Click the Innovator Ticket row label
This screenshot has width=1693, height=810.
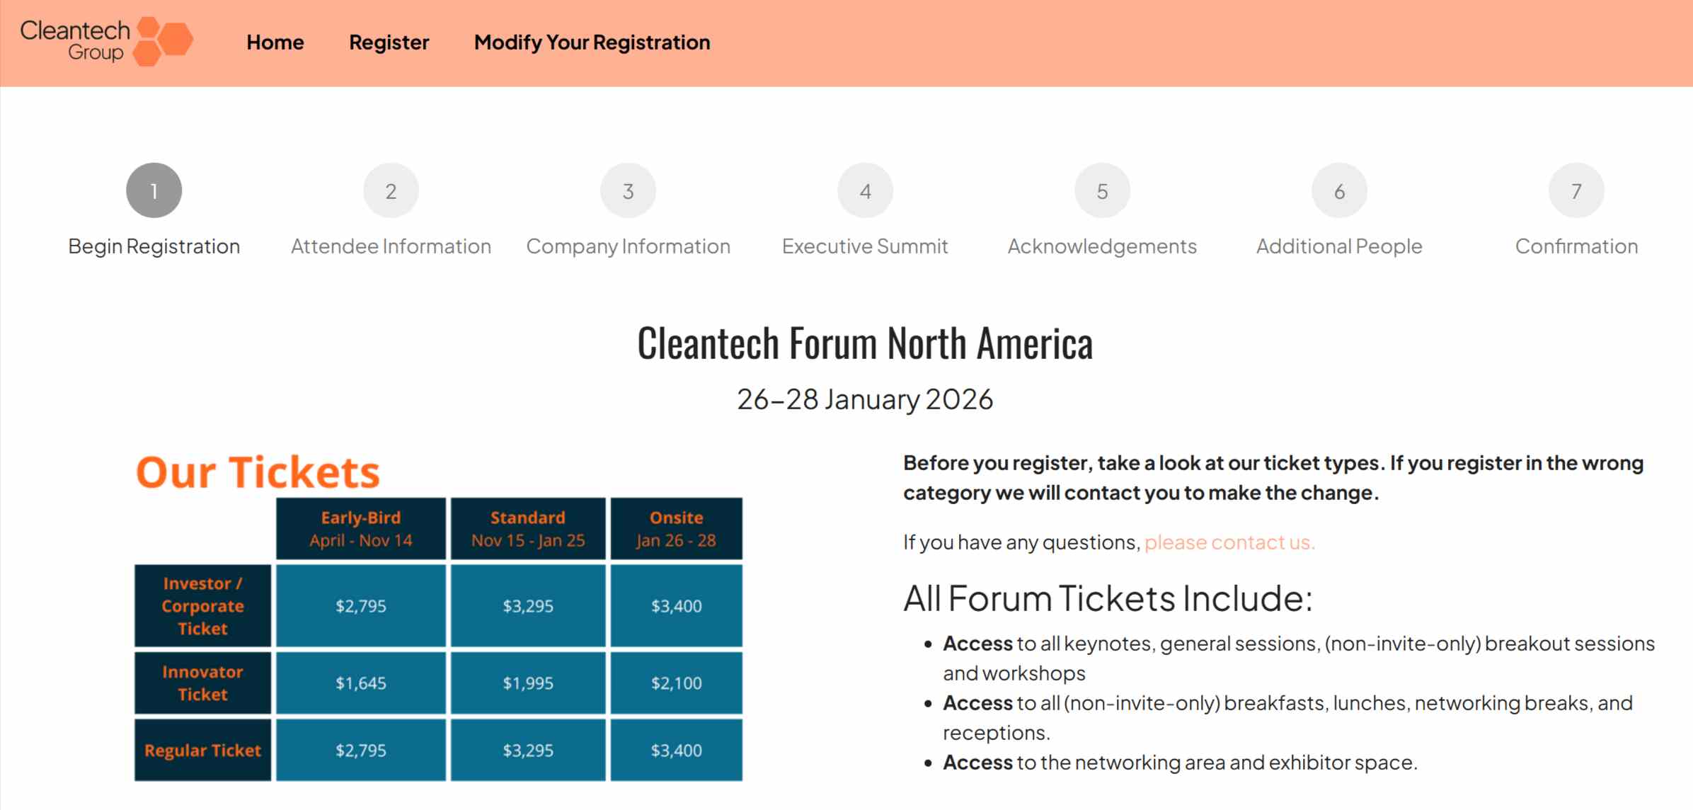tap(202, 683)
